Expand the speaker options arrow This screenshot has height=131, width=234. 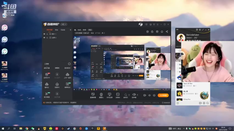pyautogui.click(x=137, y=95)
